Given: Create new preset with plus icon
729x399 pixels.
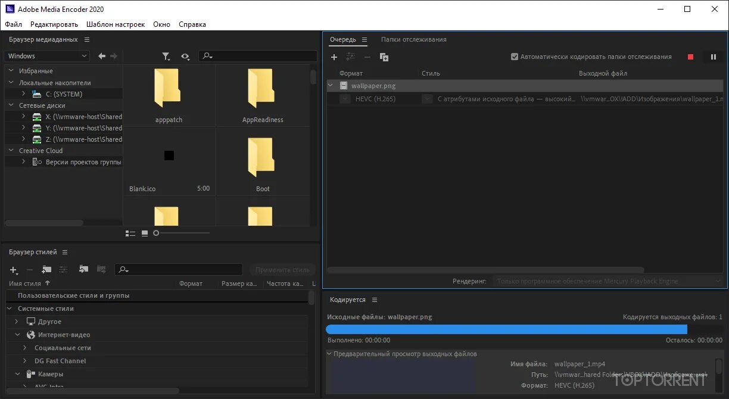Looking at the screenshot, I should (14, 270).
